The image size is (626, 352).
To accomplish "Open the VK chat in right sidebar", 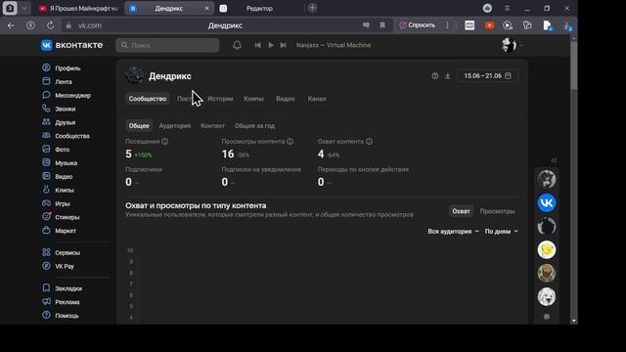I will [546, 203].
